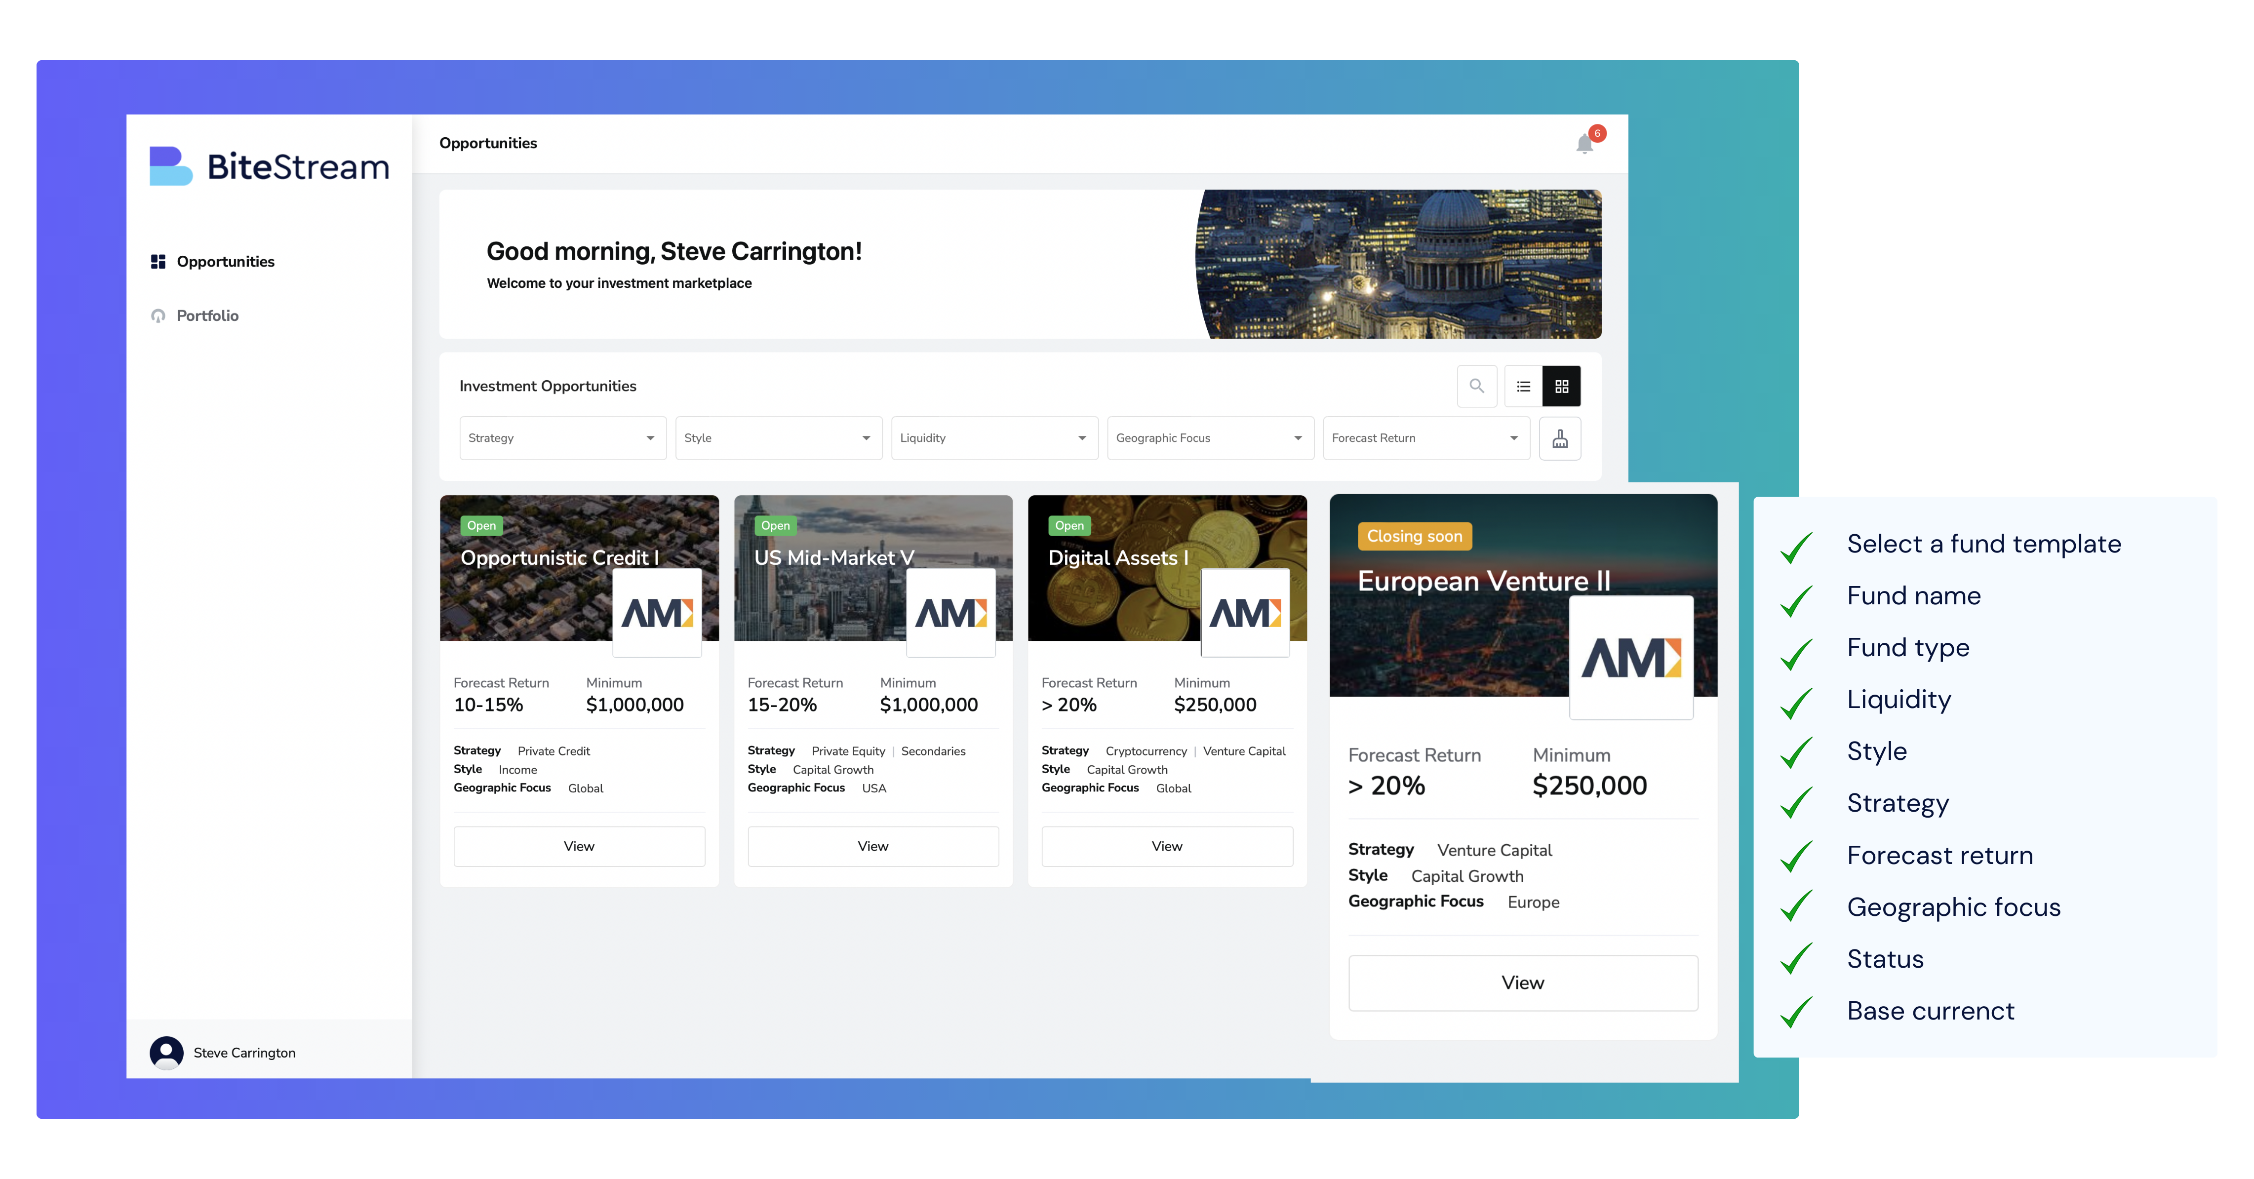This screenshot has width=2254, height=1179.
Task: Click the AM logo on US Mid-Market V
Action: click(951, 613)
